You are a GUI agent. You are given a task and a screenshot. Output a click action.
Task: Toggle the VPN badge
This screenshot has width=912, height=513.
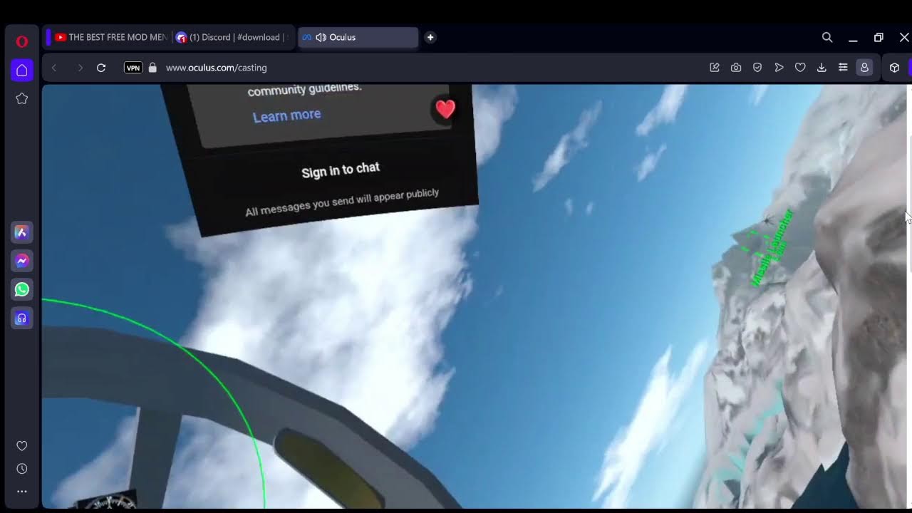(133, 68)
